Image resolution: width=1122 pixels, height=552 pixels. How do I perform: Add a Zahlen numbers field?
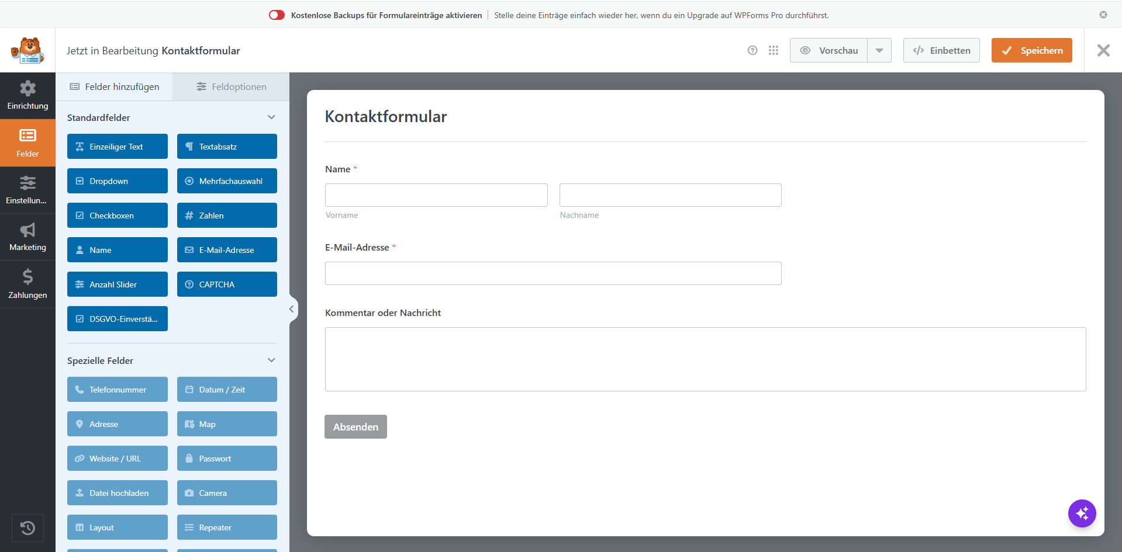click(x=227, y=216)
